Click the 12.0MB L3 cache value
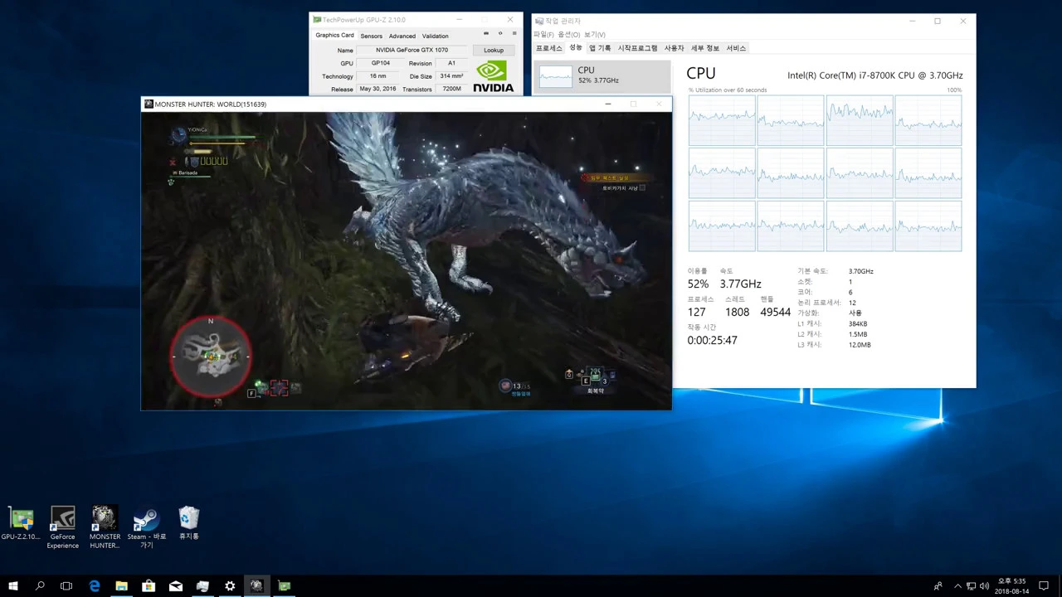 click(860, 345)
